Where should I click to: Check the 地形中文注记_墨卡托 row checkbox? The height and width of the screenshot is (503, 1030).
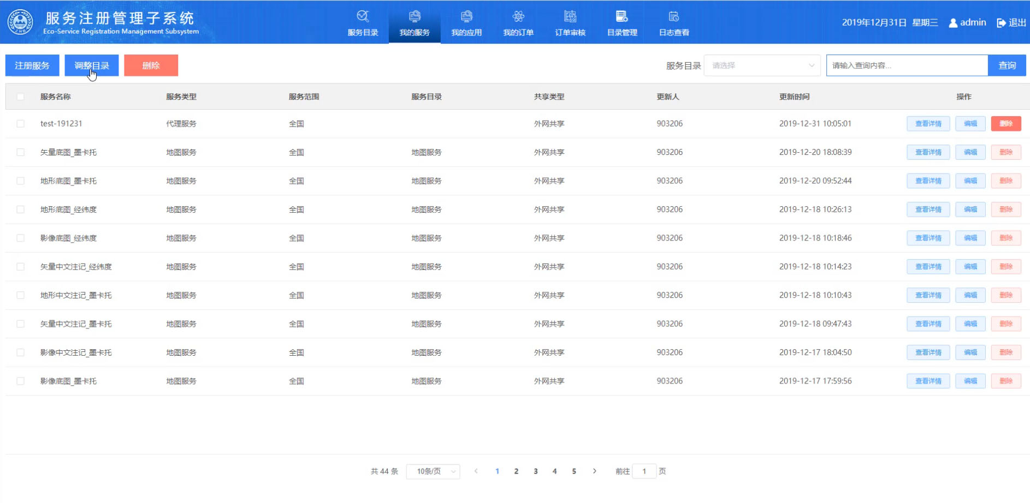tap(20, 295)
